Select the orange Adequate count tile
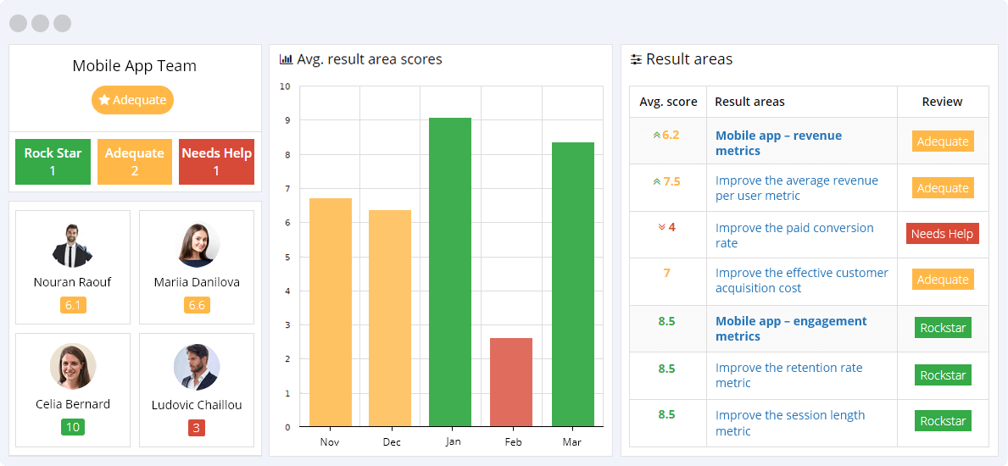 click(x=134, y=162)
